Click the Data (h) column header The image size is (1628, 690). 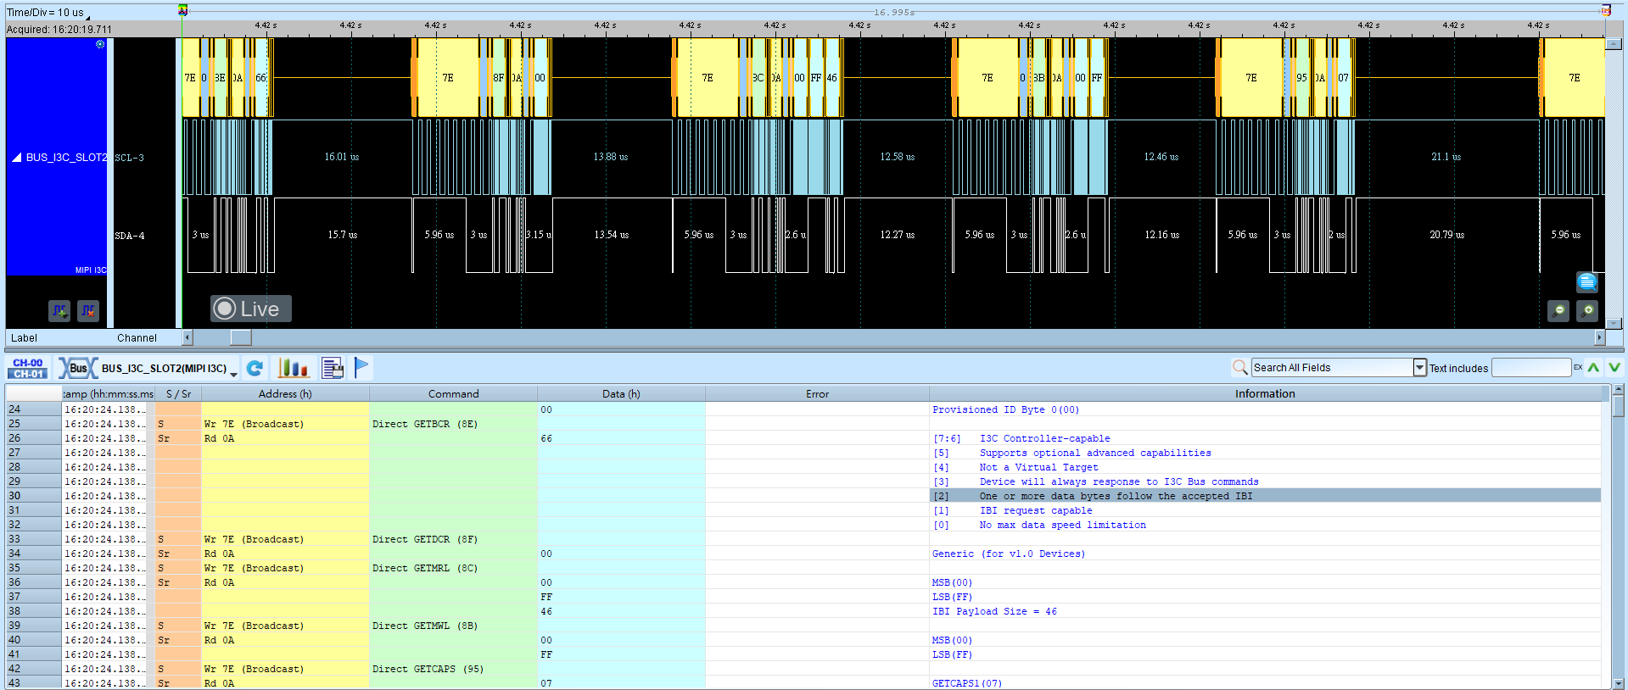point(621,393)
